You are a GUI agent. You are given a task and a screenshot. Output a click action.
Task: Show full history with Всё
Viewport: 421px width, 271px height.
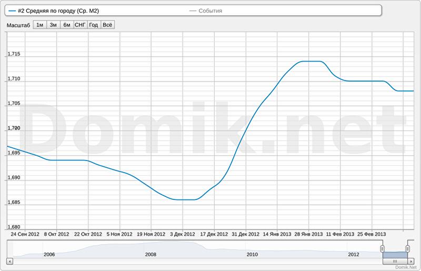[x=107, y=25]
